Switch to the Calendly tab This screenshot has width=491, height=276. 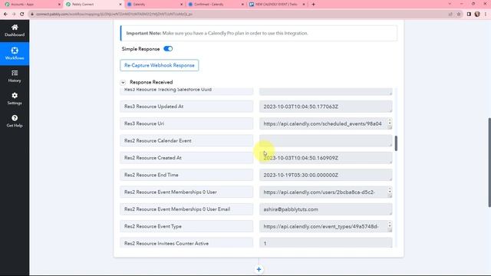point(153,5)
